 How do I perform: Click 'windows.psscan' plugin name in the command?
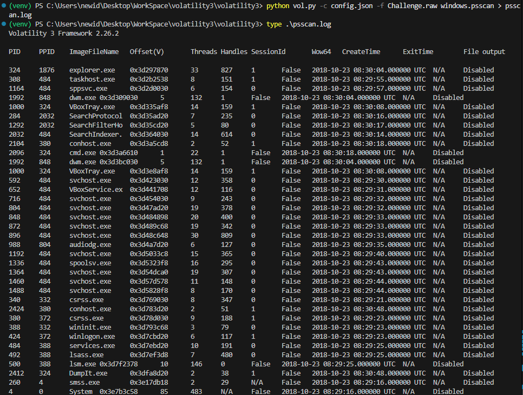[x=467, y=5]
